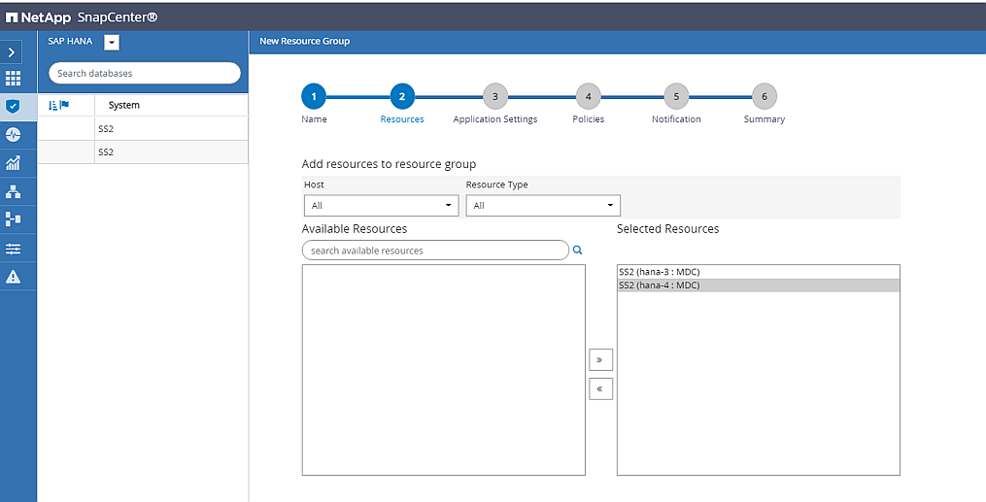Click the sort by flag icon
Image resolution: width=986 pixels, height=502 pixels.
pos(58,105)
